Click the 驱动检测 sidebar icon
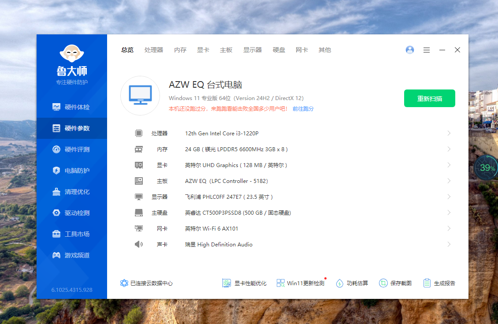 pyautogui.click(x=56, y=213)
